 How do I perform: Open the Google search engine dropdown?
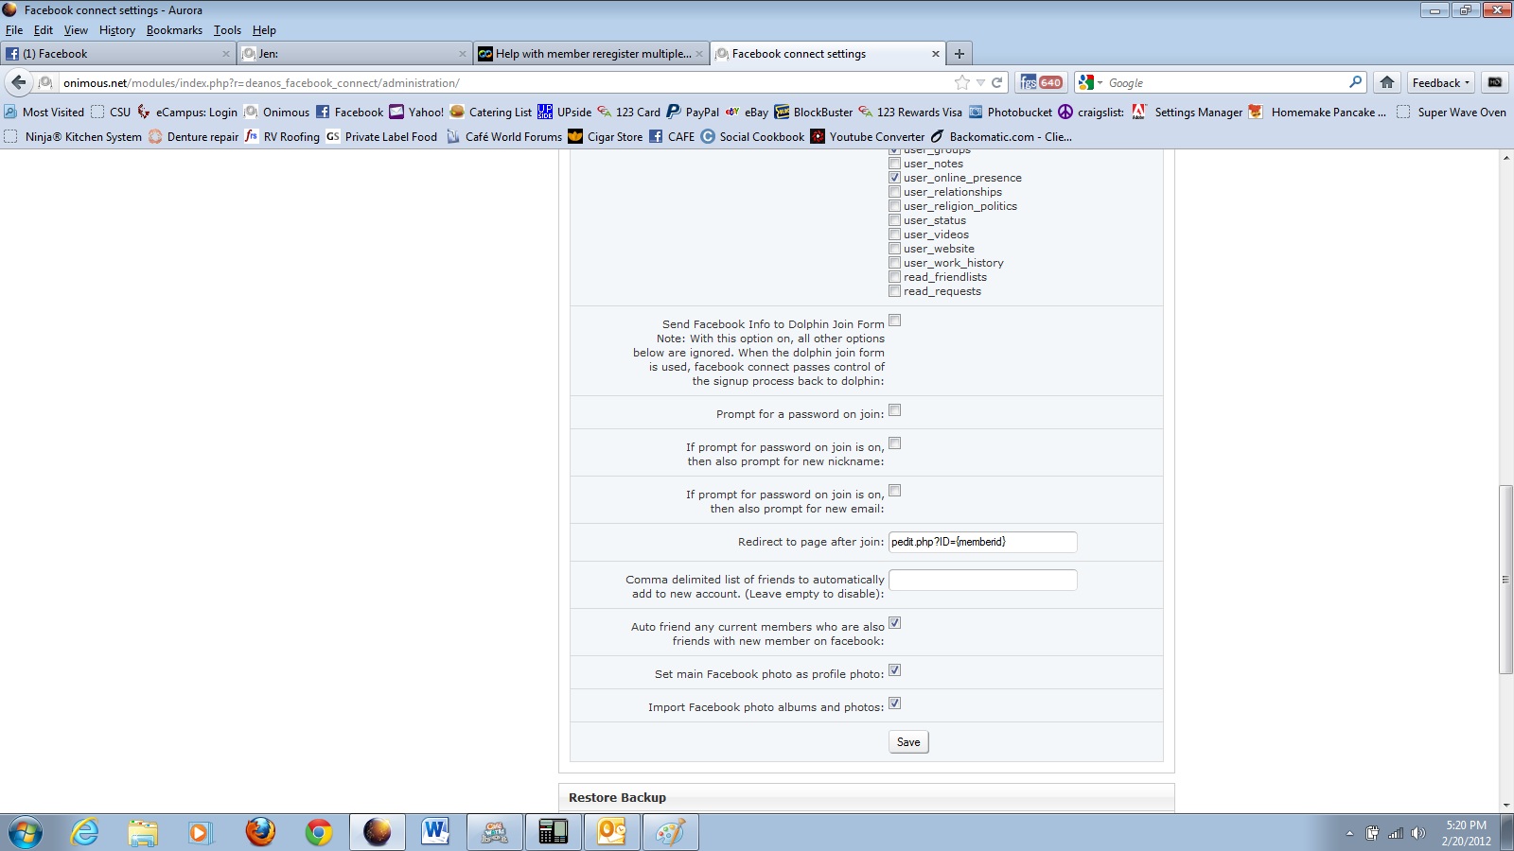coord(1090,82)
